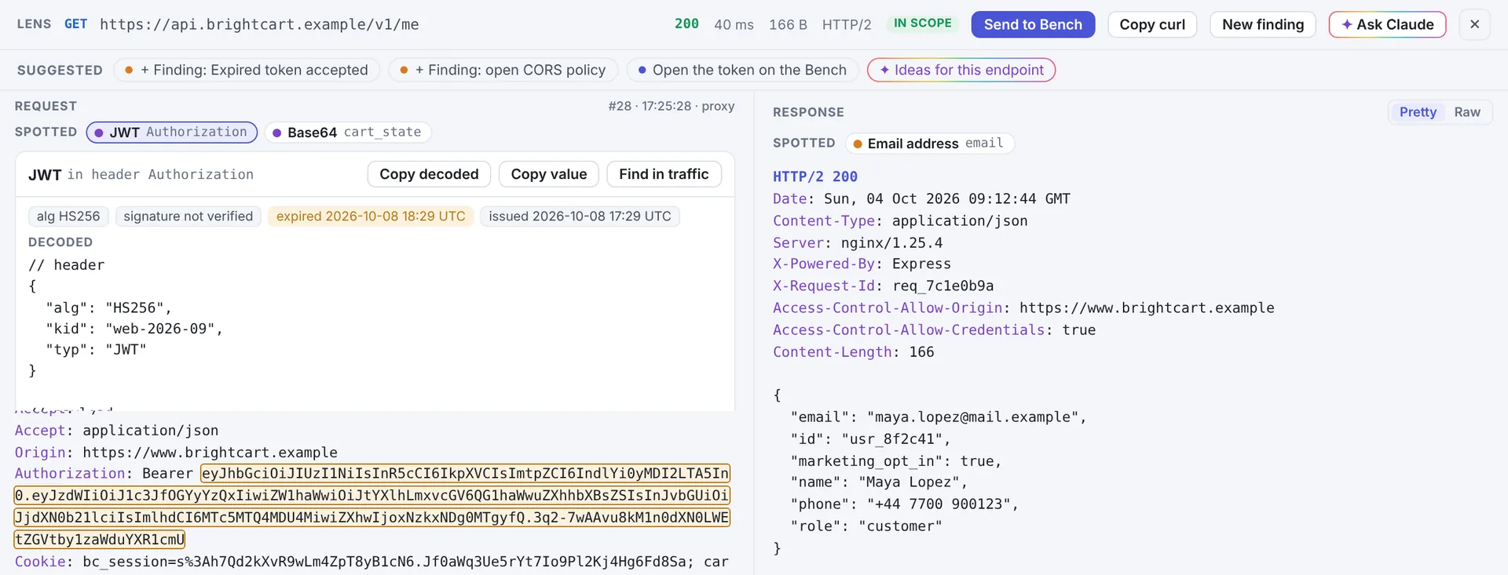Open 'Ideas for this endpoint' suggestions
1508x575 pixels.
tap(961, 70)
